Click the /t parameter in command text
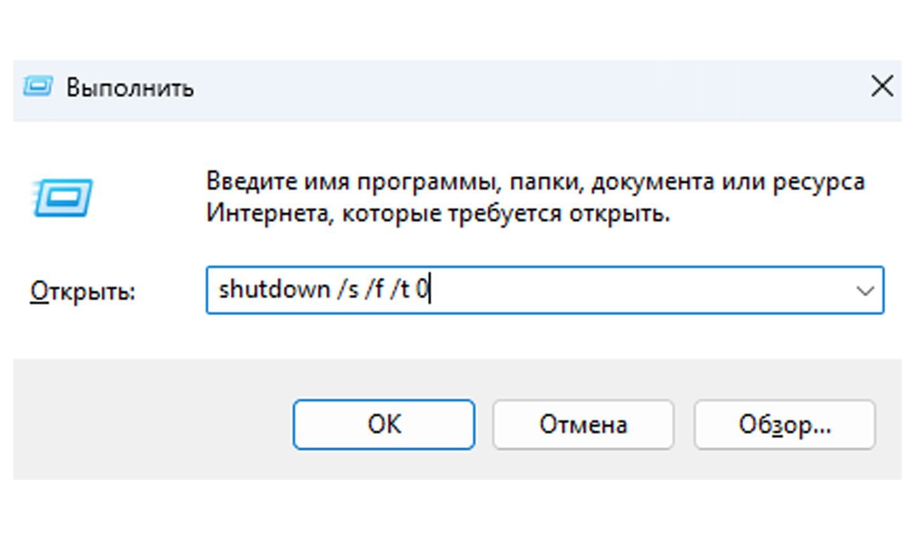The image size is (916, 540). [400, 290]
